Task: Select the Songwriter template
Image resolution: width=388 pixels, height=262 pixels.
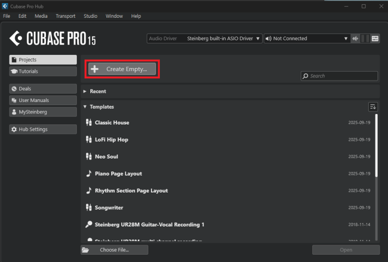Action: (228, 208)
